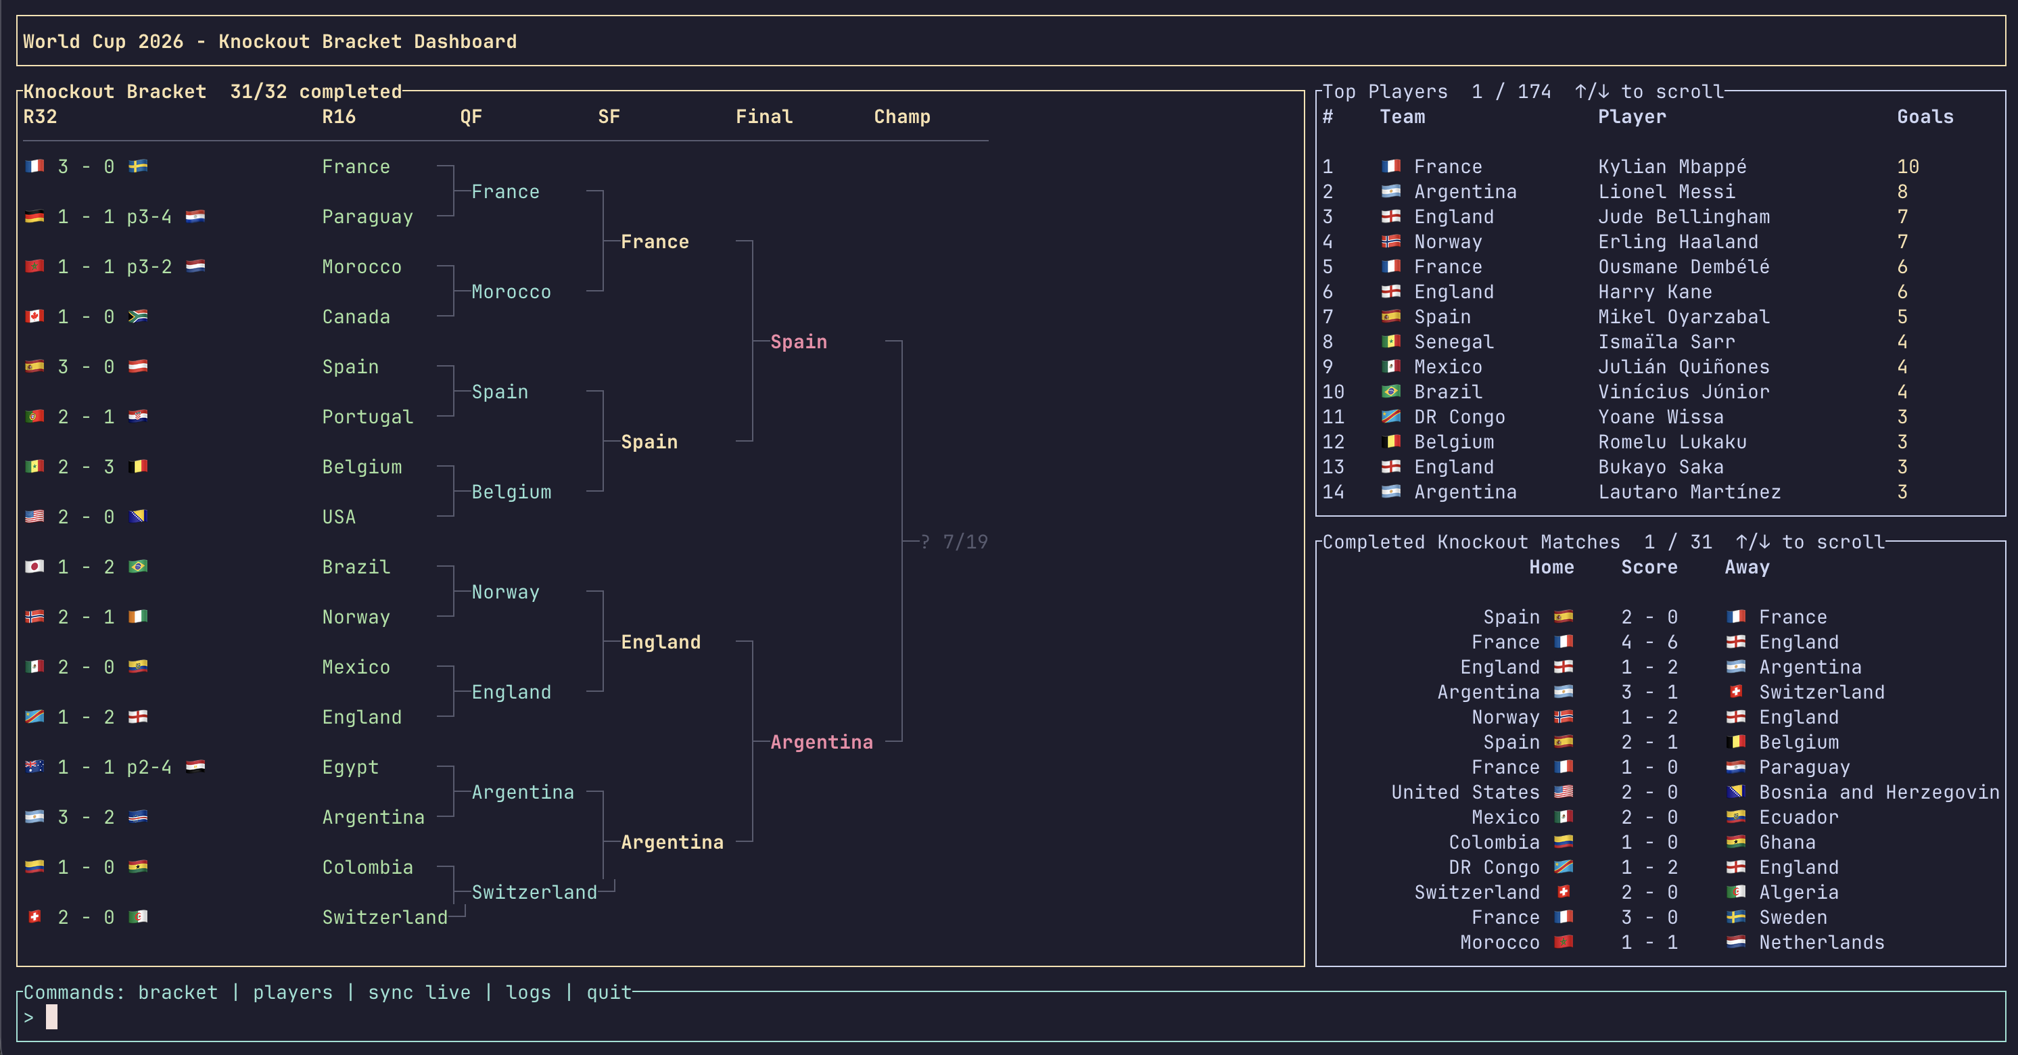Click the Team column header in Top Players
Viewport: 2018px width, 1055px height.
[1403, 117]
